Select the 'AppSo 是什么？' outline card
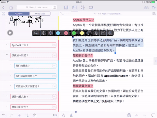 [33, 45]
